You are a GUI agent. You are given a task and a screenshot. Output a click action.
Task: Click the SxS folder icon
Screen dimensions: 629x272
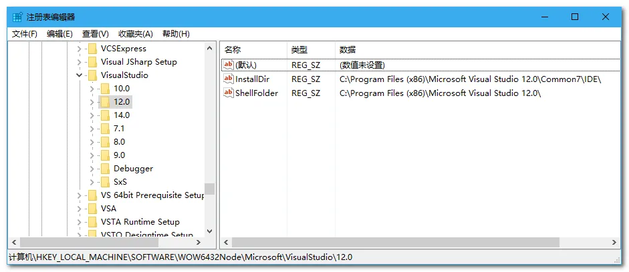click(105, 182)
